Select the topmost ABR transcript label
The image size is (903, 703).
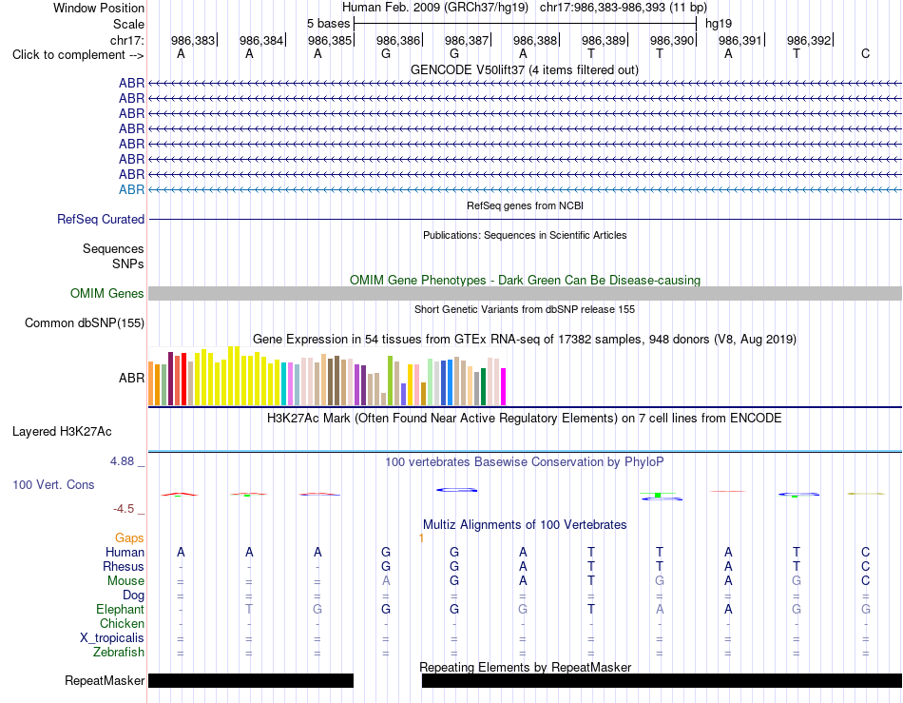(131, 83)
